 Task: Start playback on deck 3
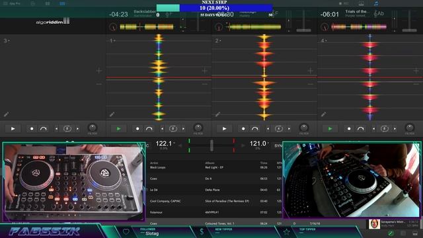(13, 129)
